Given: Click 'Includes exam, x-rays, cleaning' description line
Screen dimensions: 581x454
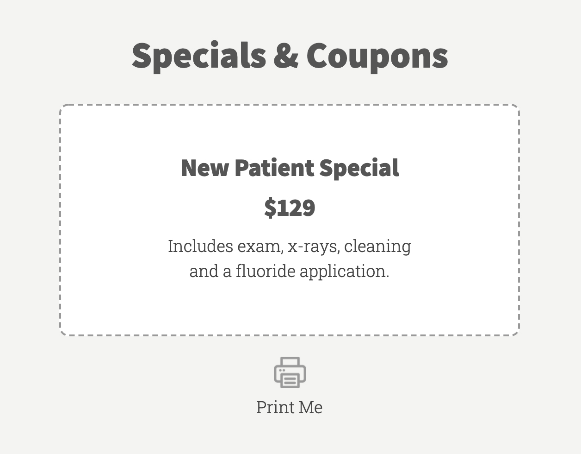Looking at the screenshot, I should coord(290,246).
